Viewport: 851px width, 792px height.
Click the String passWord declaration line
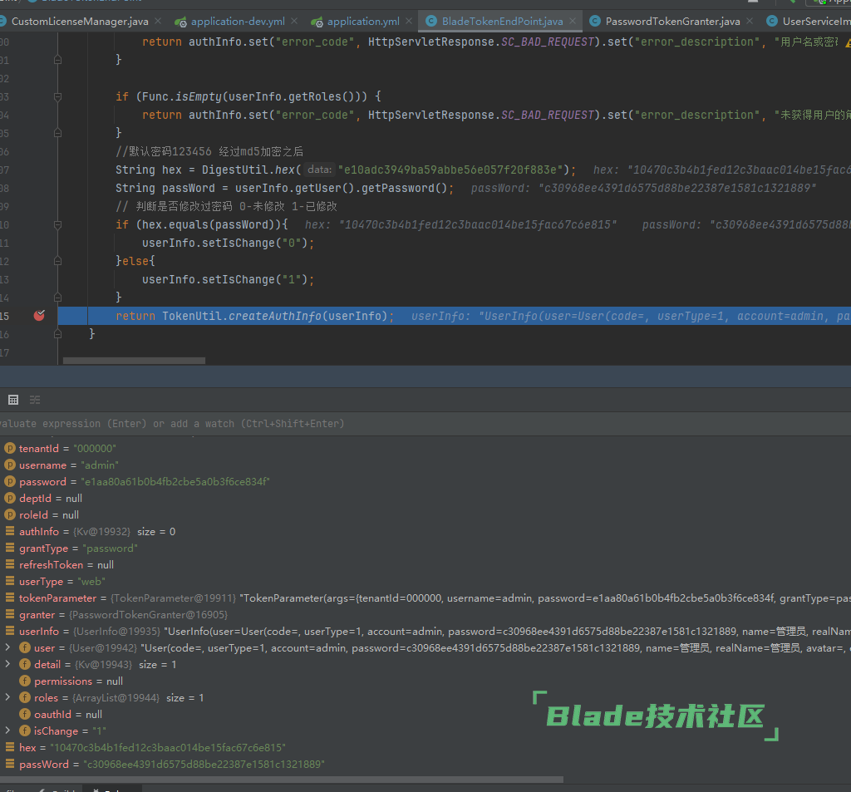284,188
